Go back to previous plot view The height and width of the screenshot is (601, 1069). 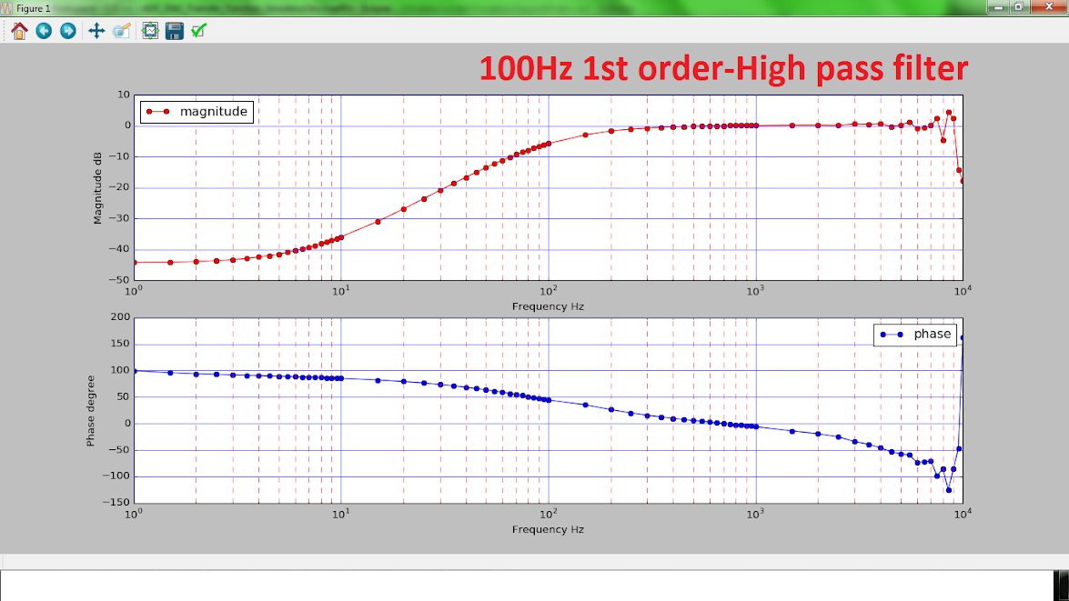pos(44,31)
